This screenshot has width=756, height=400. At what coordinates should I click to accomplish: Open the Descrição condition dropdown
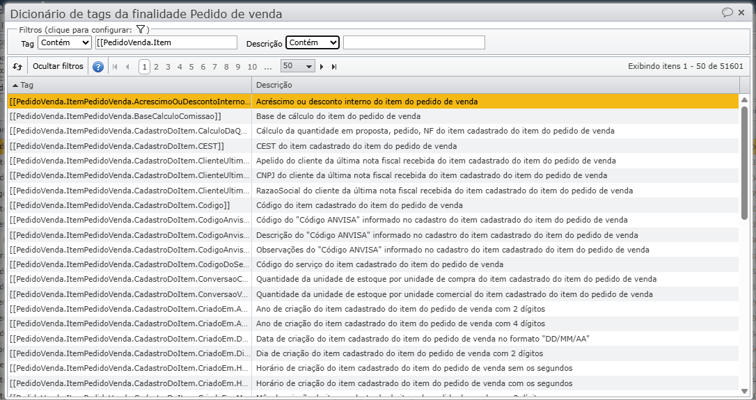click(x=313, y=42)
